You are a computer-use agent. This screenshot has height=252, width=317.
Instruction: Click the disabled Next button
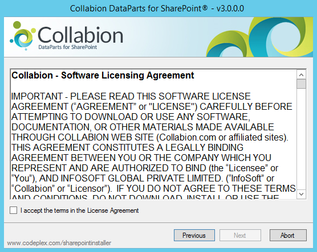click(x=240, y=236)
